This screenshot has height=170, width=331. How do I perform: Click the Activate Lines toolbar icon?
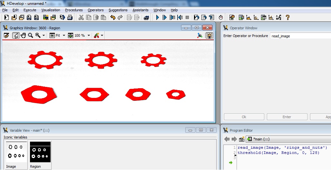(x=129, y=17)
